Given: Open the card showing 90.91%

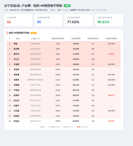Looking at the screenshot, I should [109, 20].
